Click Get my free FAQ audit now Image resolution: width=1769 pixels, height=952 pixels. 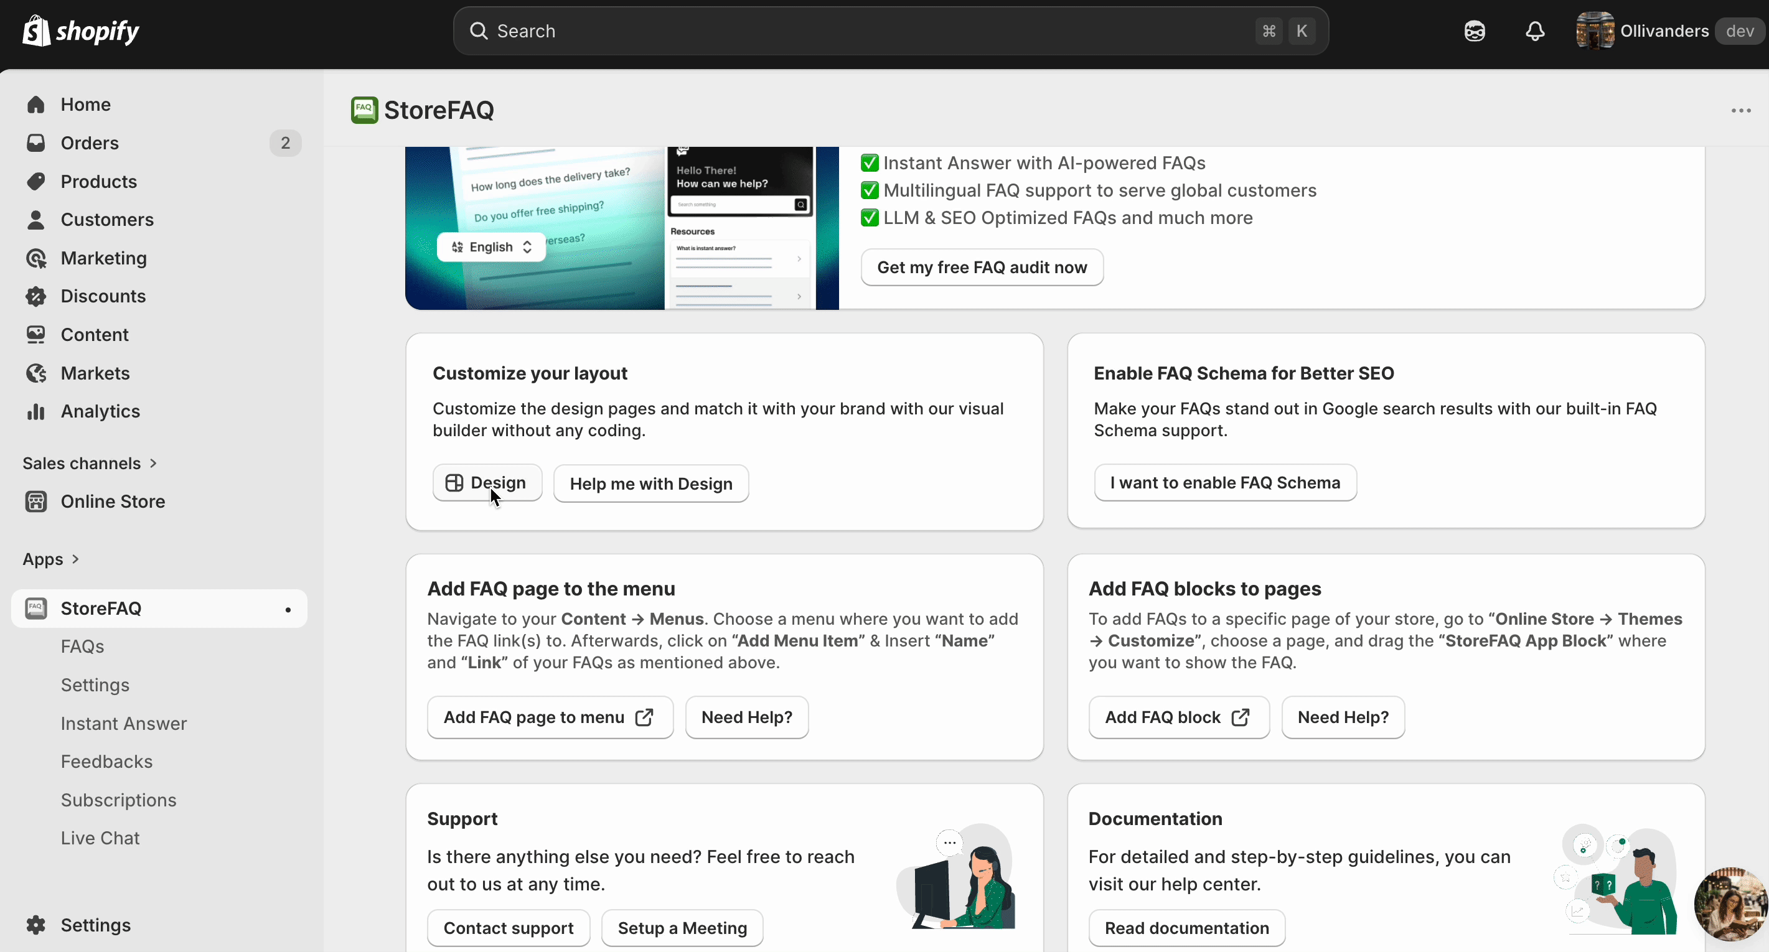tap(982, 267)
